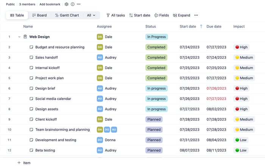Image resolution: width=265 pixels, height=168 pixels.
Task: Click the info circle icon
Action: (73, 4)
